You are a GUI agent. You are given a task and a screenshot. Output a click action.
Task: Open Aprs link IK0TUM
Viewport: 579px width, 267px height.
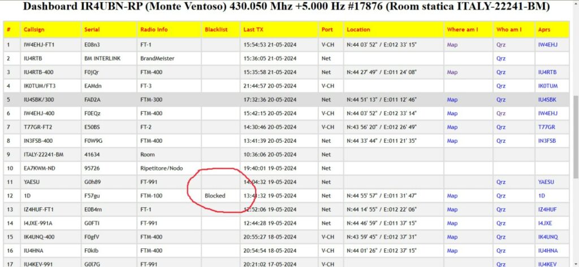pos(548,86)
